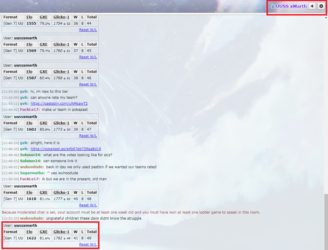The image size is (328, 250).
Task: Click the message 'can anyone rate my team?'
Action: point(54,97)
